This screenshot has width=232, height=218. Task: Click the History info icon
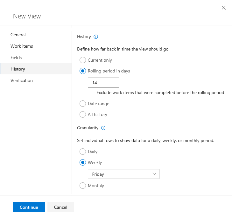(96, 37)
